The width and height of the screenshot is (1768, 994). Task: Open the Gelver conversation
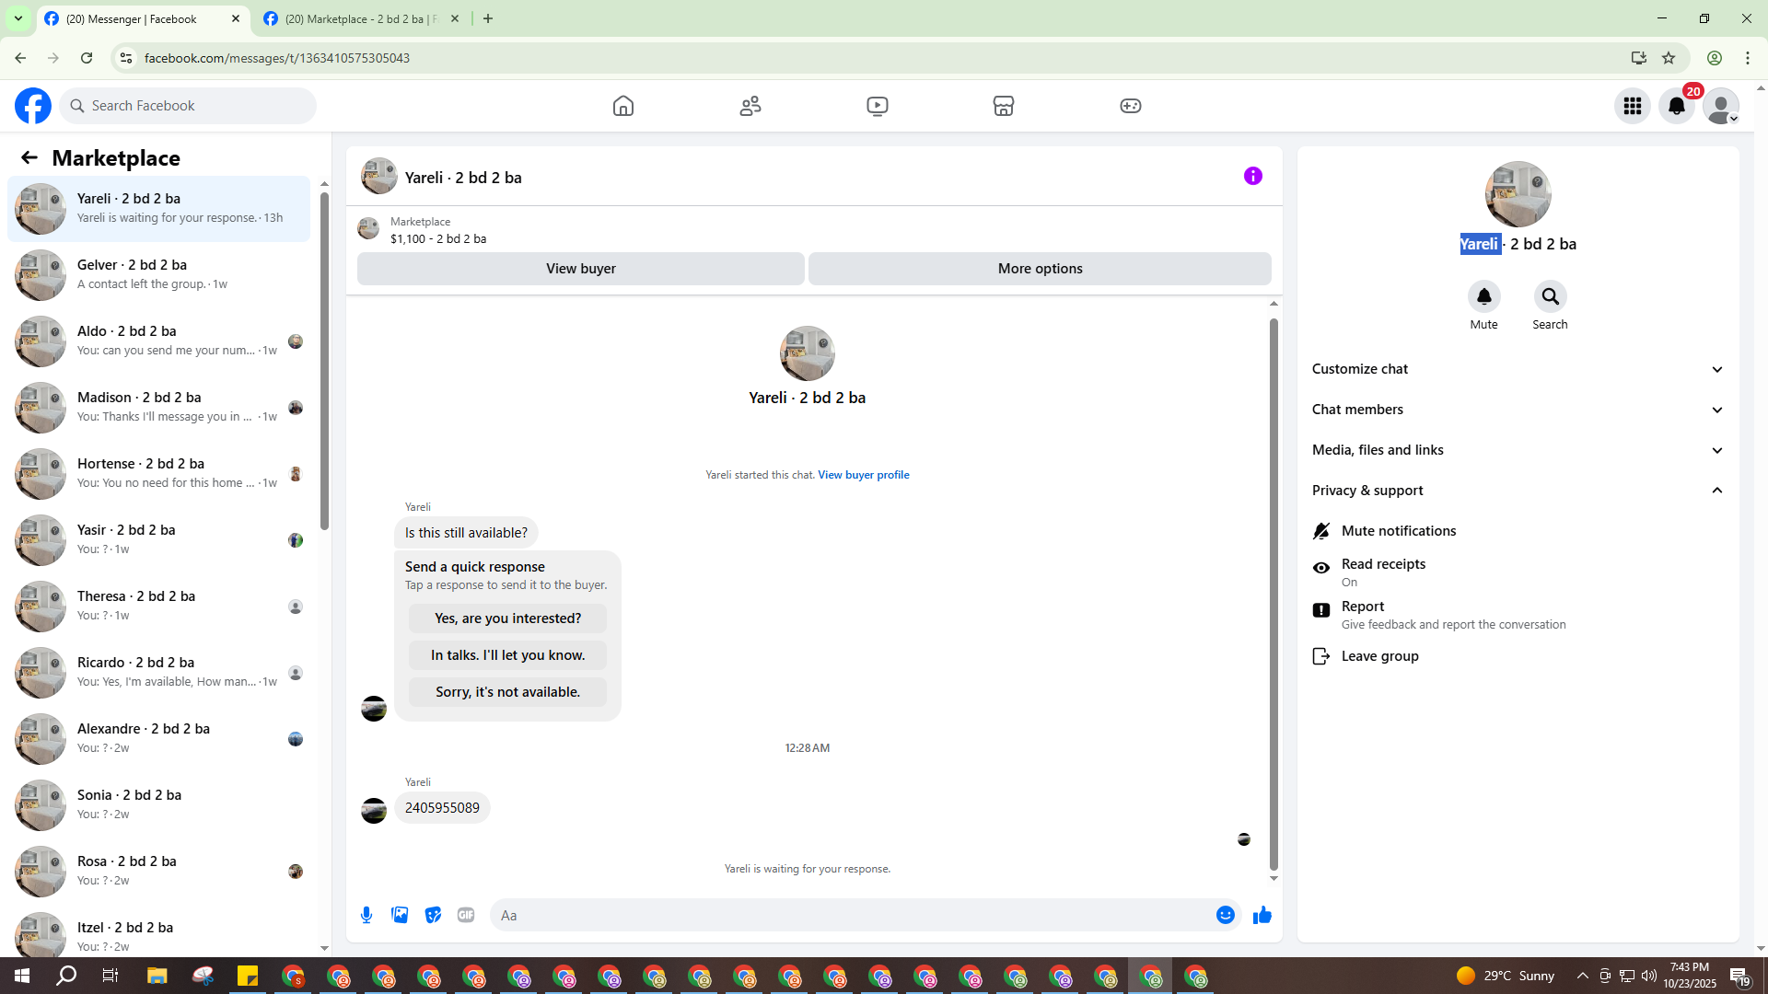[158, 274]
